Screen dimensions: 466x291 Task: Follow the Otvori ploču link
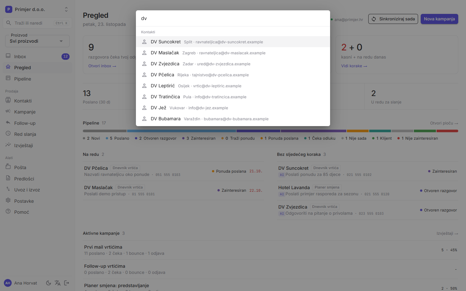[444, 123]
